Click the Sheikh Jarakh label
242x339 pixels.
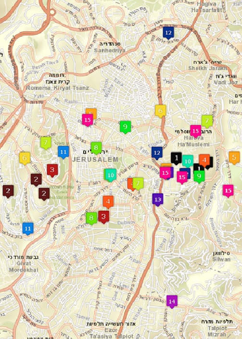[x=208, y=68]
